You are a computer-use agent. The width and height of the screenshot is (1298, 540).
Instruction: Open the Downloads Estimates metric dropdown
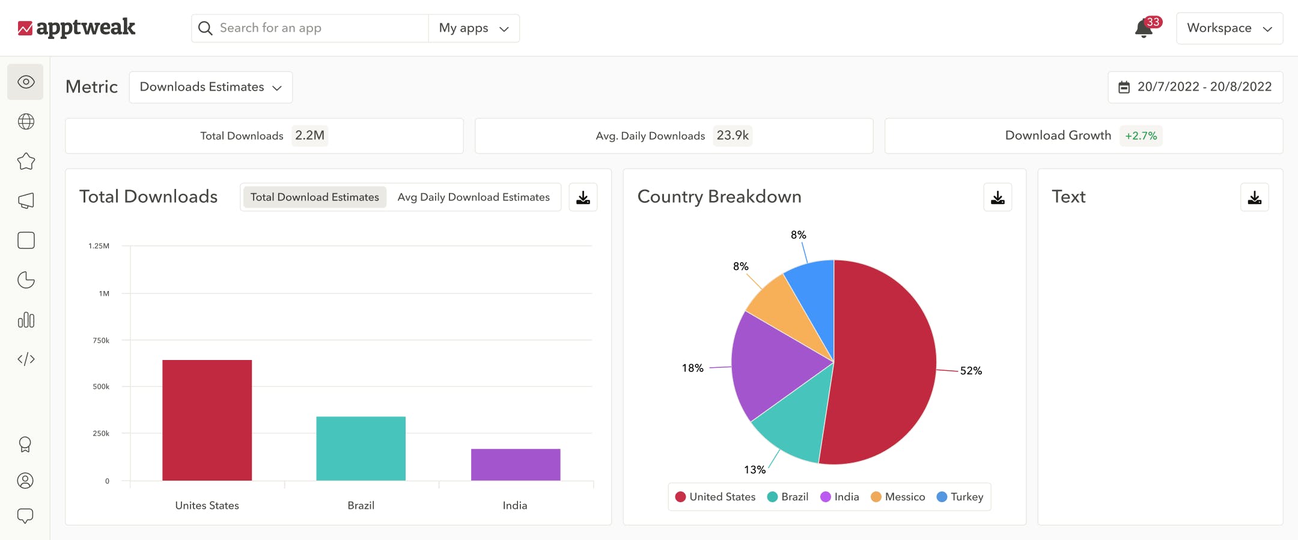(210, 86)
